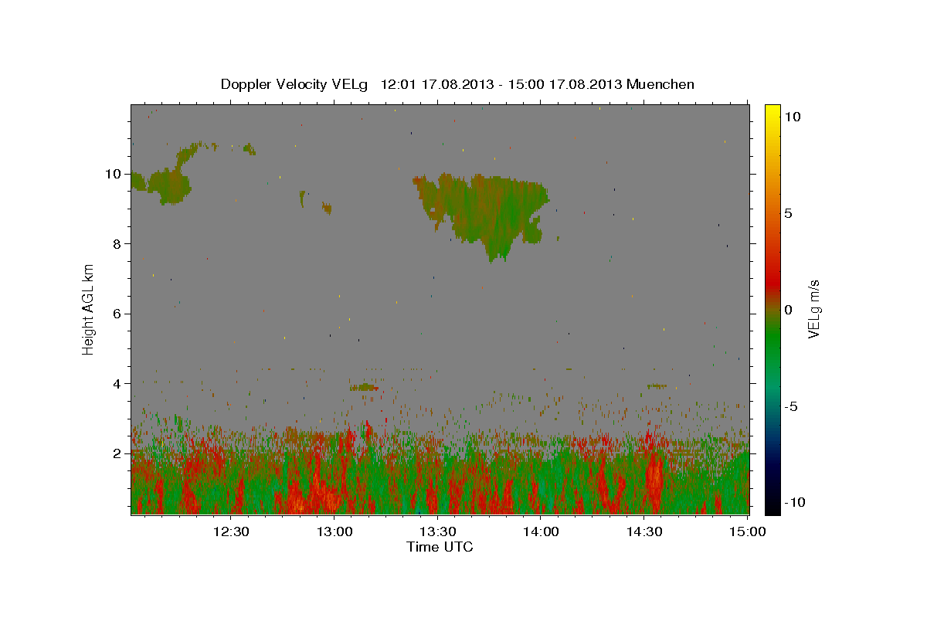Pick the yellow top of the colorbar
Image resolution: width=927 pixels, height=618 pixels.
[772, 112]
